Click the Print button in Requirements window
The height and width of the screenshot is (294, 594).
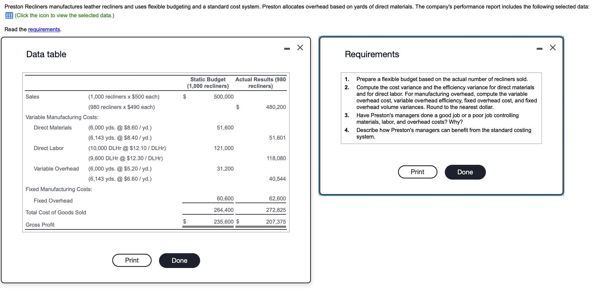[x=417, y=172]
